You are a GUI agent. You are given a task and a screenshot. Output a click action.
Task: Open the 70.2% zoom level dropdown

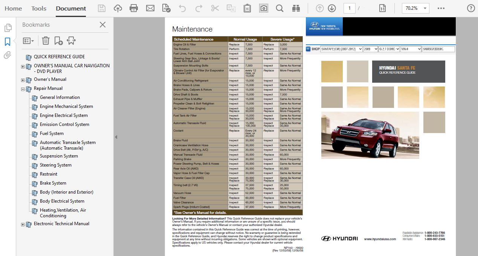[415, 8]
